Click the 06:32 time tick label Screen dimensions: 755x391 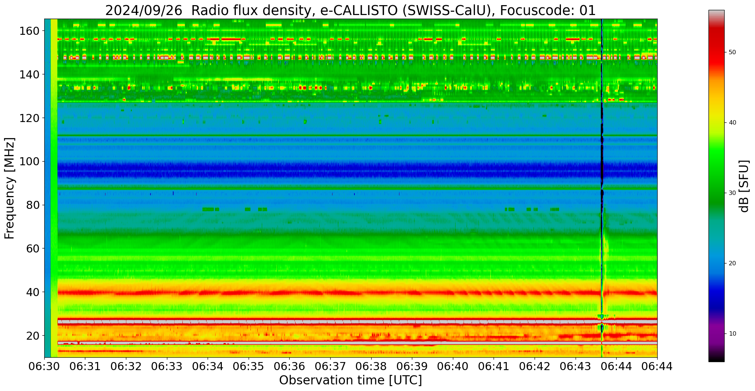point(126,366)
